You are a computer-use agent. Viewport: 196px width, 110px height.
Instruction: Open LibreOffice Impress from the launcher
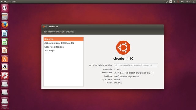[x=5, y=50]
